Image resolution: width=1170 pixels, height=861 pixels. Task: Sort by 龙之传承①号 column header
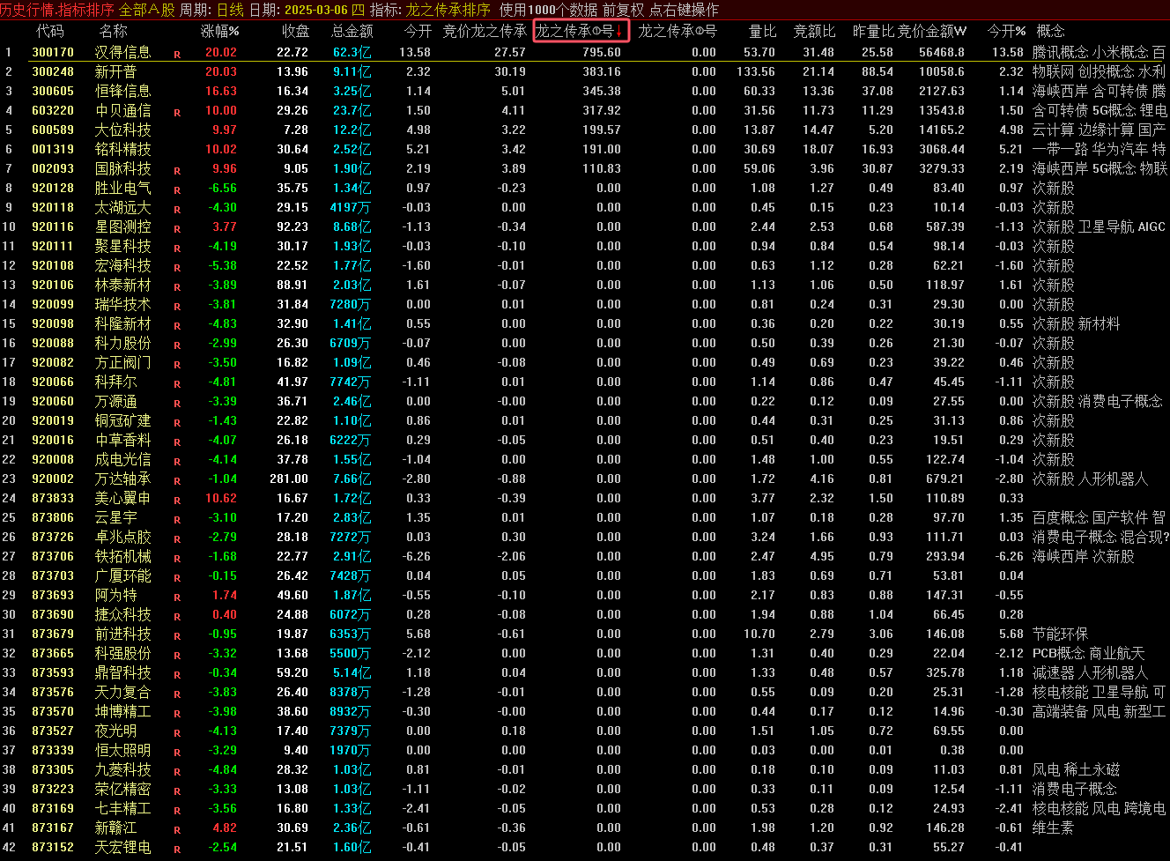tap(580, 31)
